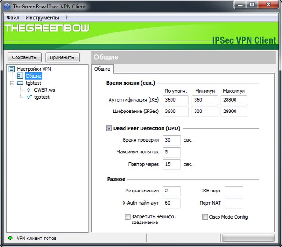Click the IKE порт input field
282x247 pixels.
(x=234, y=191)
